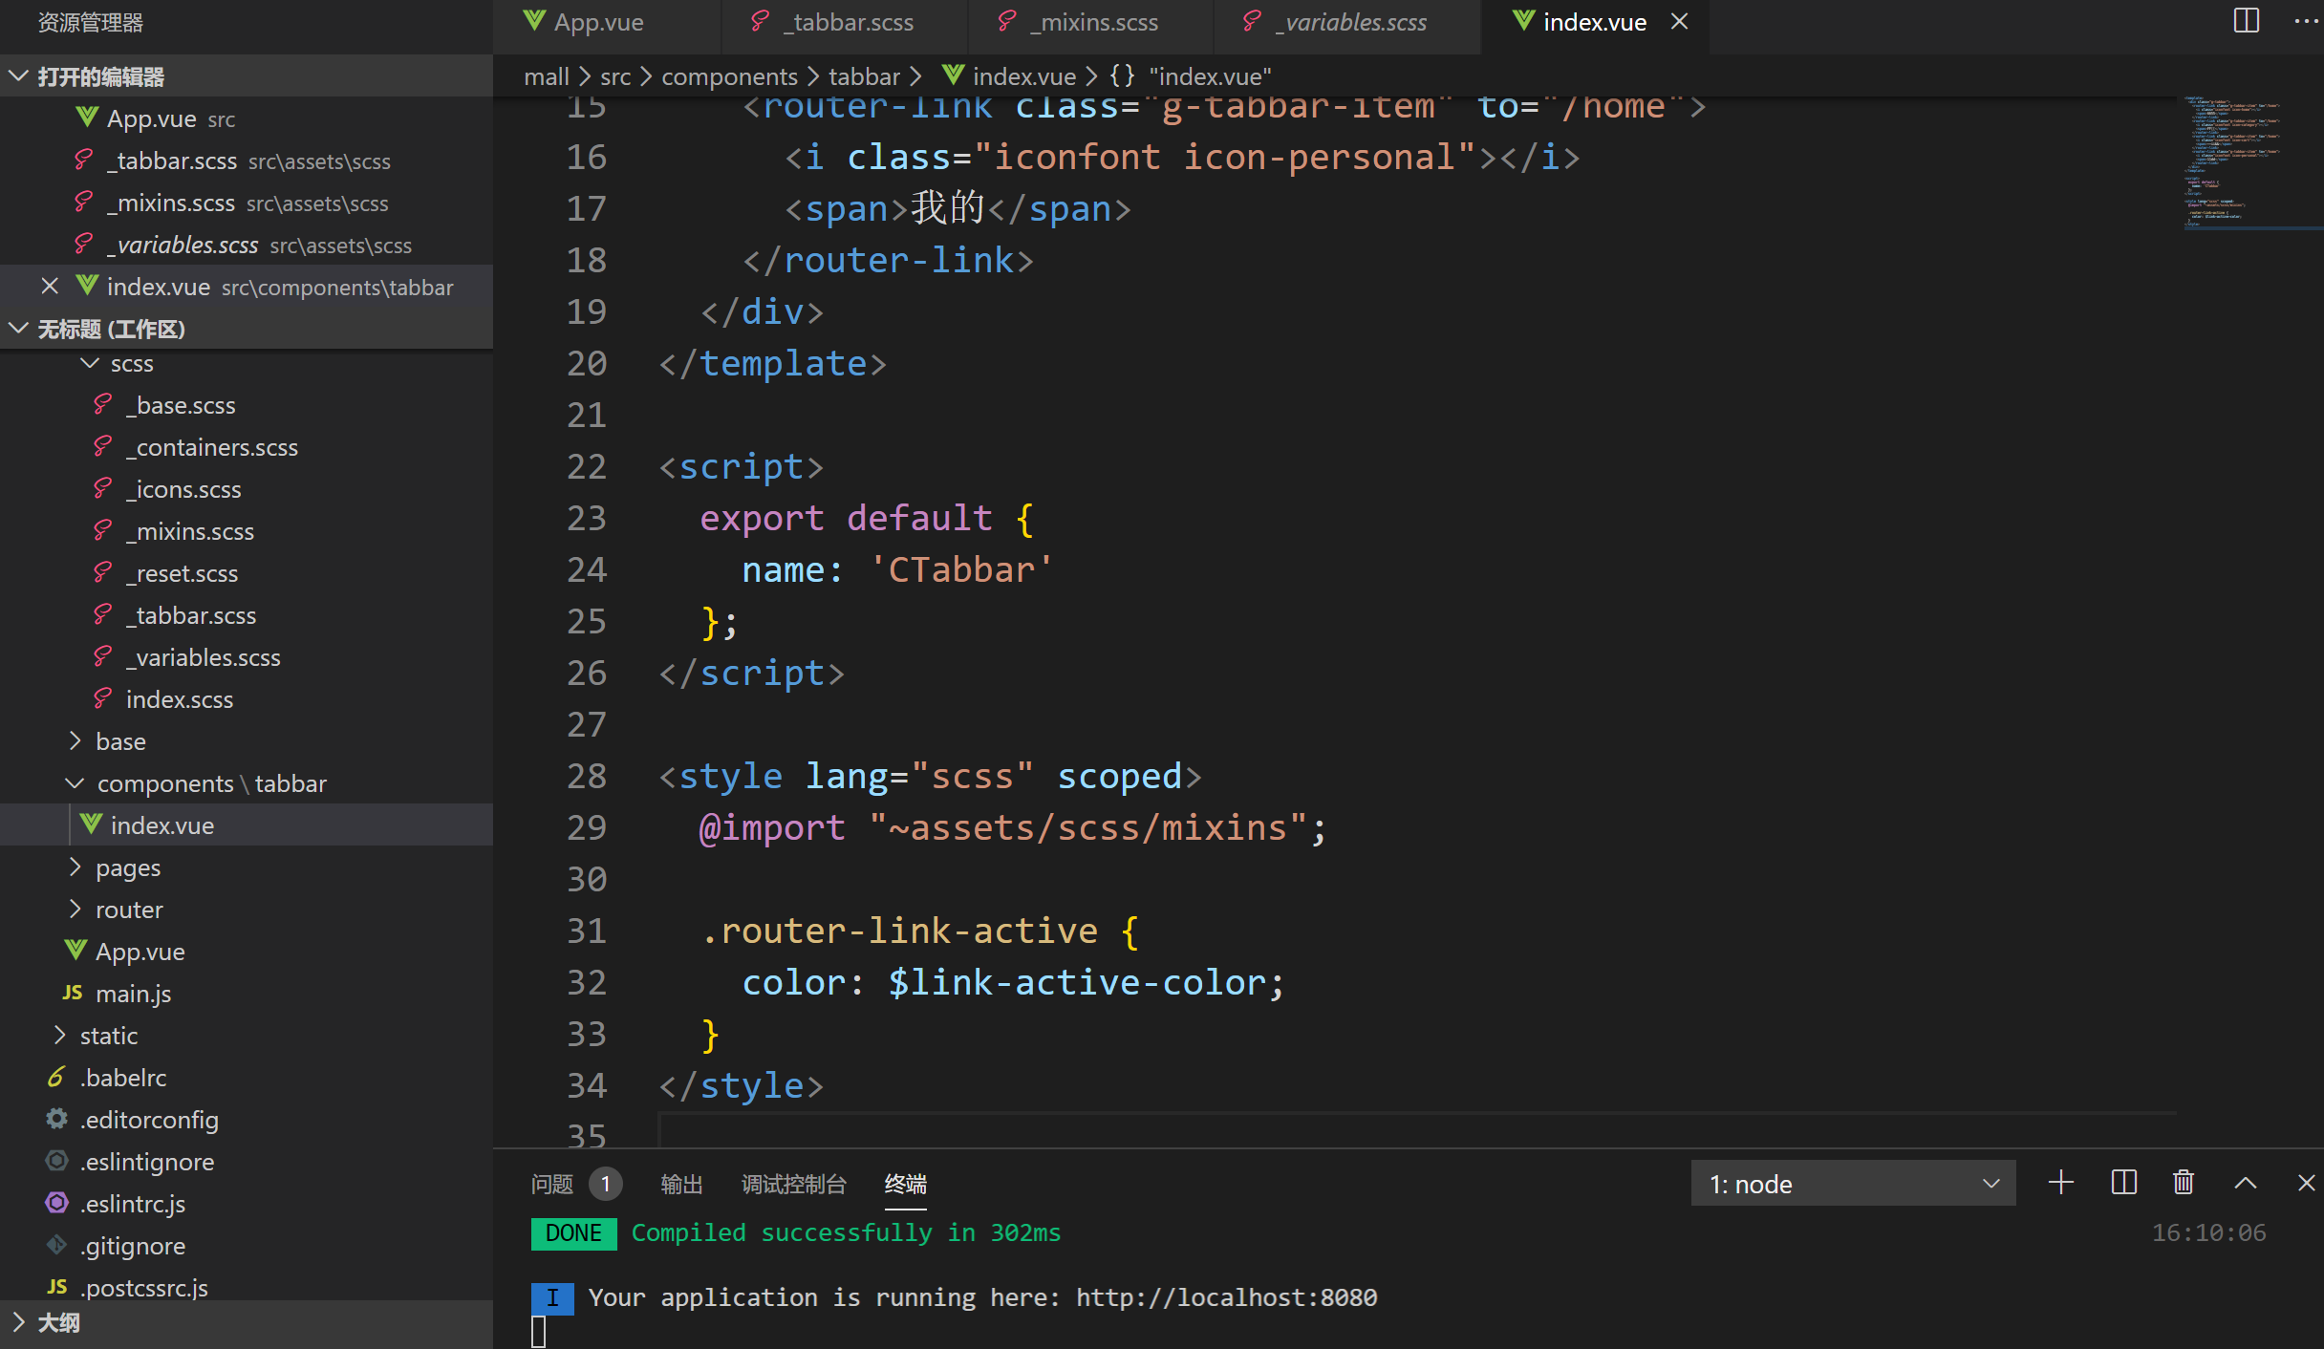
Task: Click the 资源管理器 explorer title
Action: [91, 22]
